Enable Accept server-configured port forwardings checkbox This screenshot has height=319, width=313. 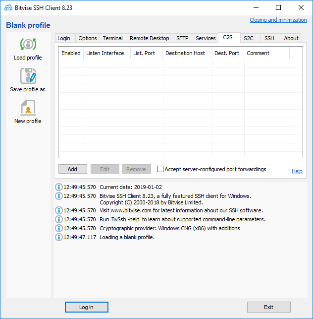pyautogui.click(x=160, y=169)
